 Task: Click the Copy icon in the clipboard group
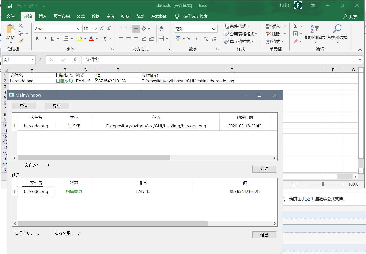pyautogui.click(x=21, y=33)
